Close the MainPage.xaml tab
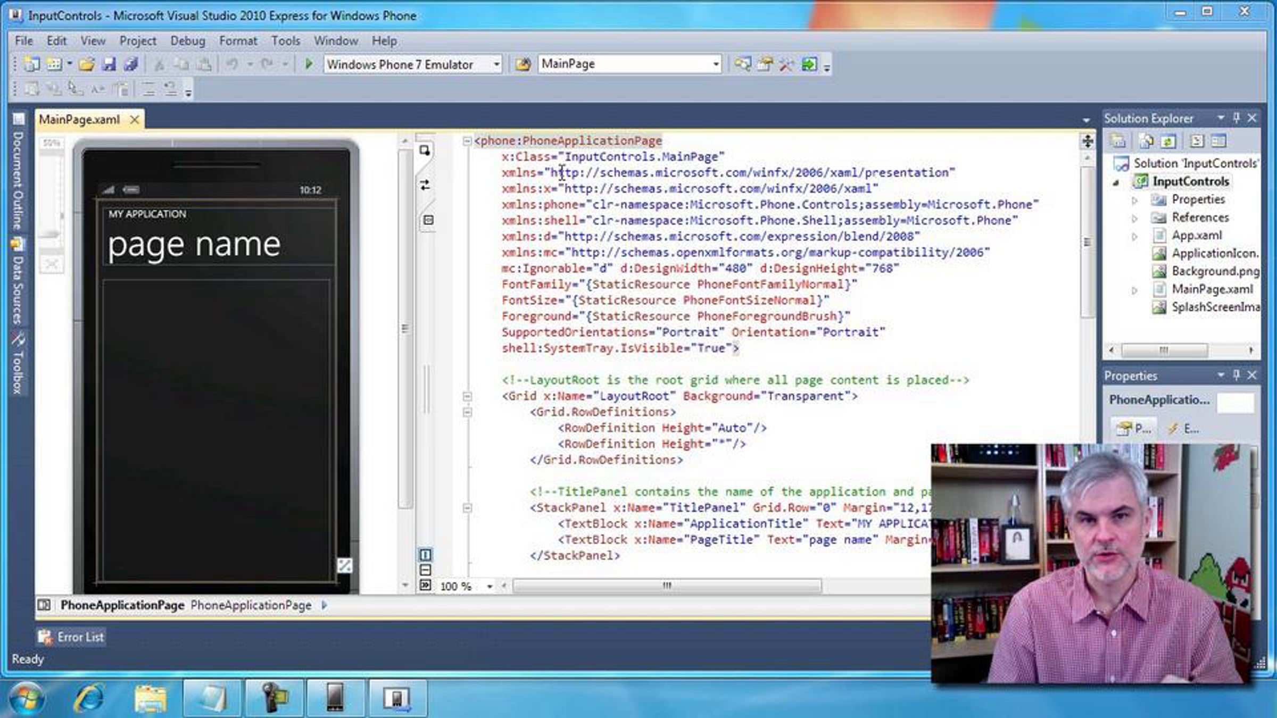 [135, 120]
